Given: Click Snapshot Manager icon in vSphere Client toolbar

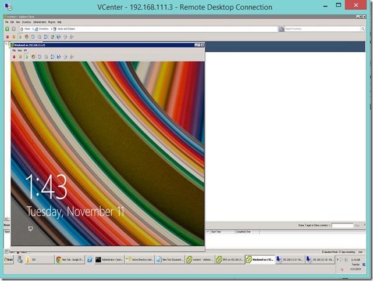Looking at the screenshot, I should click(46, 37).
